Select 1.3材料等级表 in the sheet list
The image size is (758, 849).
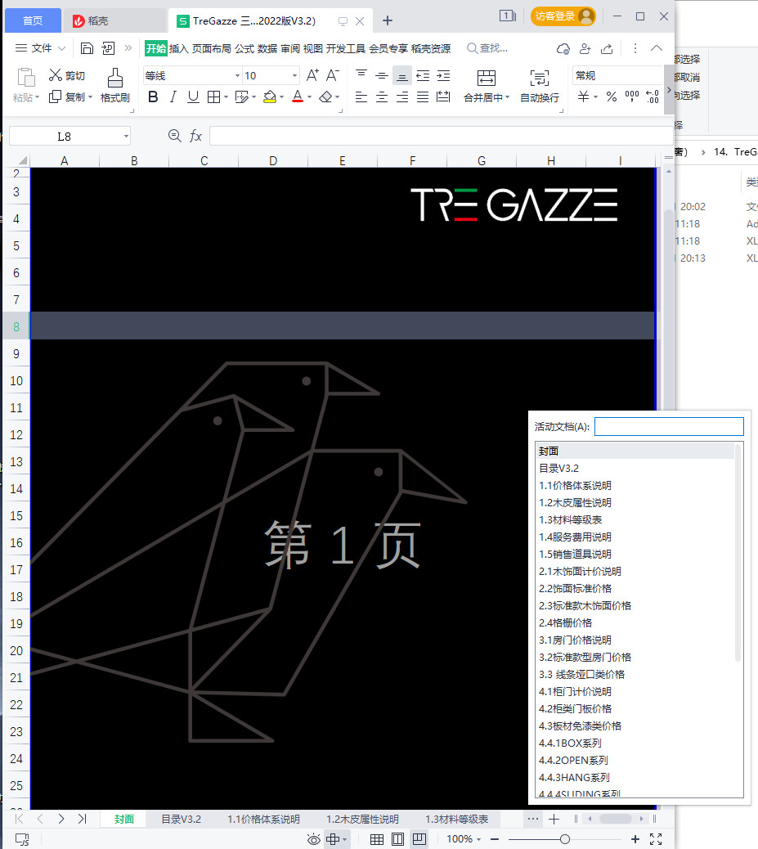(x=570, y=520)
